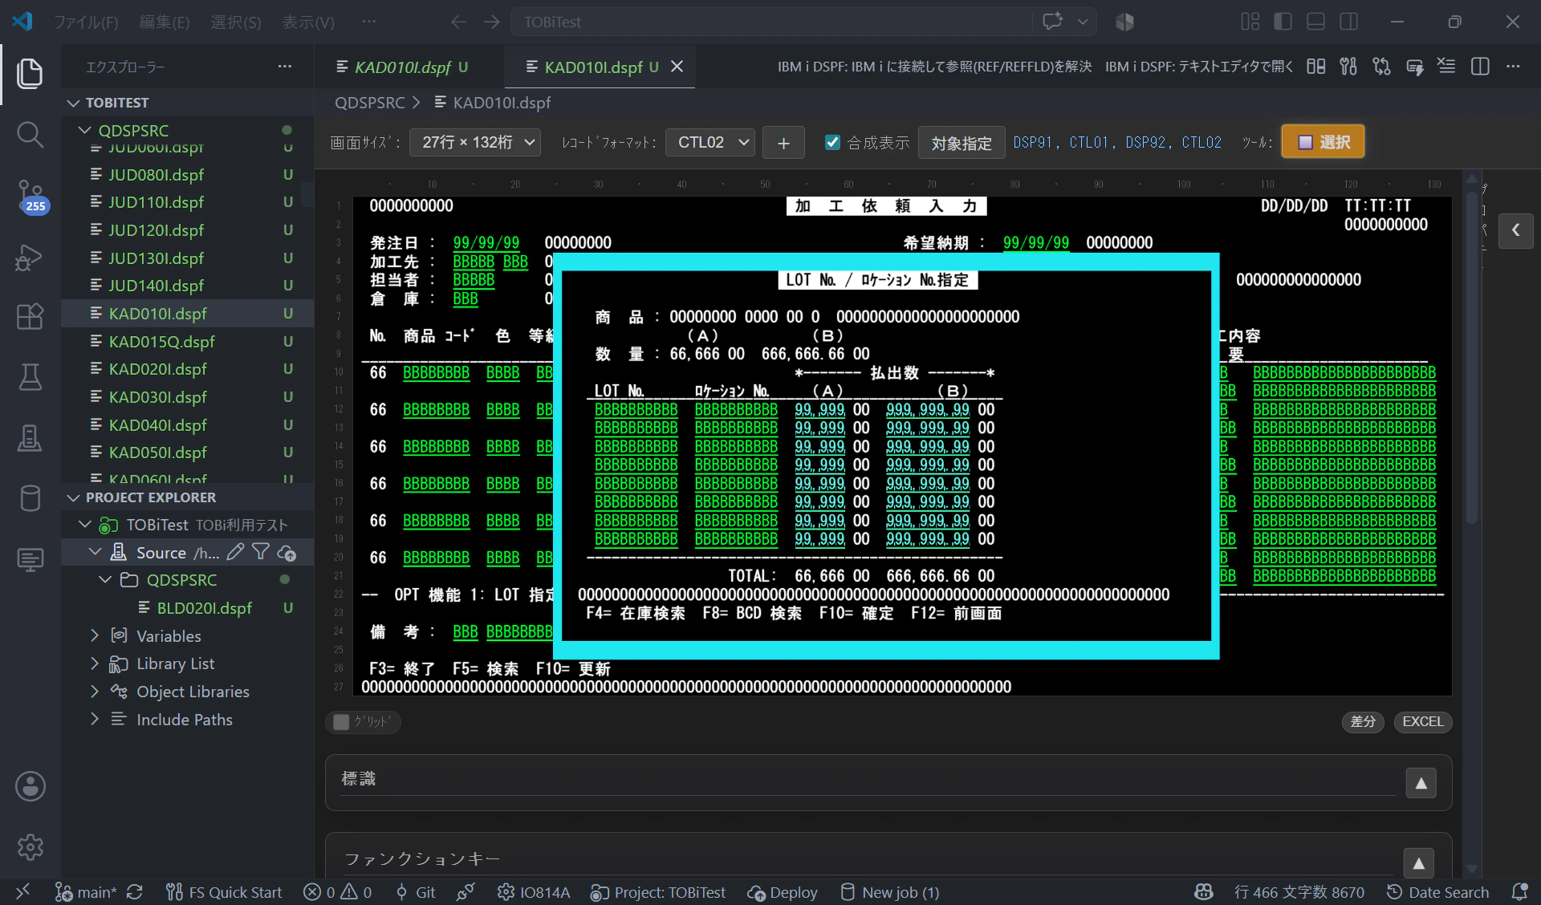Open the ファイル(F) menu
The width and height of the screenshot is (1541, 905).
pos(86,22)
